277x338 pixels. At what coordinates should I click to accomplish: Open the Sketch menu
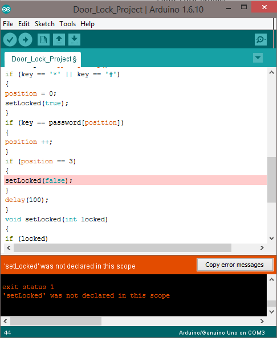click(x=44, y=24)
